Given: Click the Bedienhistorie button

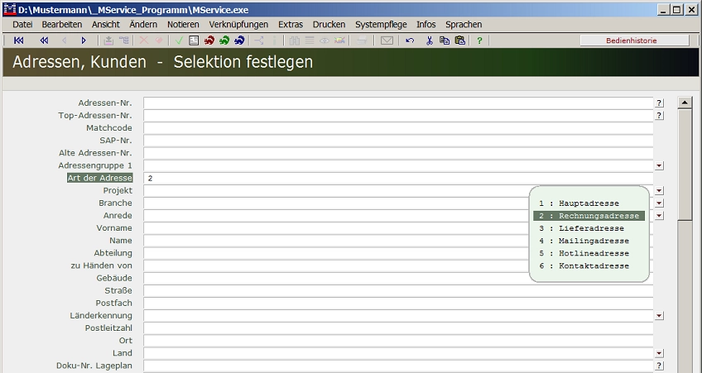Looking at the screenshot, I should [634, 41].
